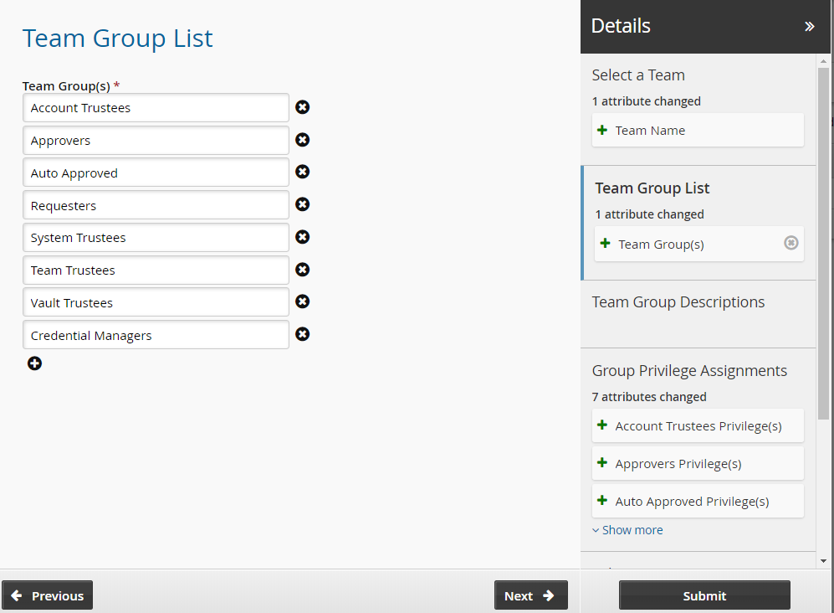The width and height of the screenshot is (834, 613).
Task: Delete the Auto Approved group row
Action: (x=303, y=172)
